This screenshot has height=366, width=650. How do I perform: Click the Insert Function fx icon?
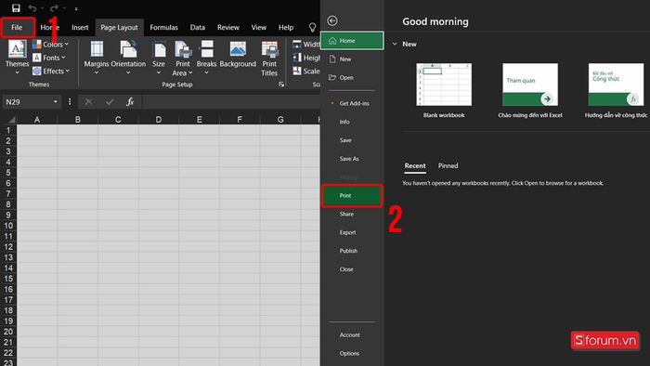click(130, 101)
